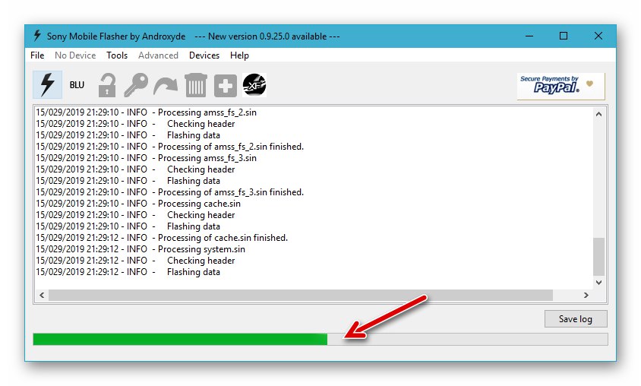Click the horizontal scroll left arrow
641x386 pixels.
[42, 295]
